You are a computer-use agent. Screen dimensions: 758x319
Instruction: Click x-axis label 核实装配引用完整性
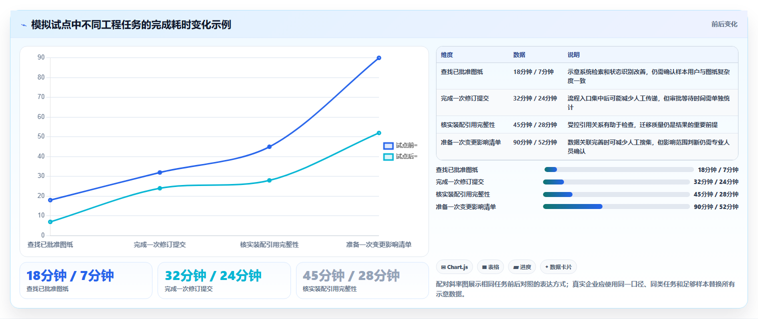[x=269, y=245]
